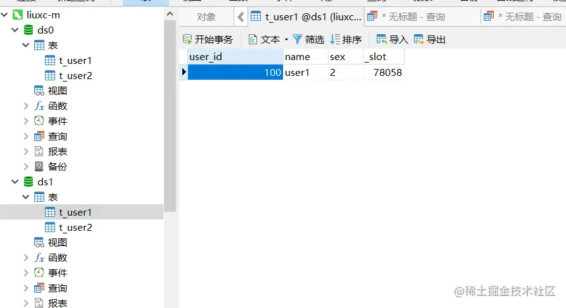566x308 pixels.
Task: Collapse the 表 node under ds0
Action: click(x=26, y=46)
